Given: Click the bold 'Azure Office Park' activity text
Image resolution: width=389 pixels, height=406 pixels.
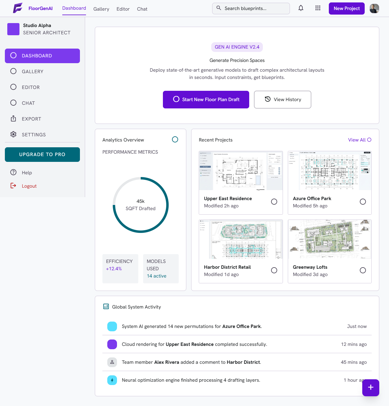Looking at the screenshot, I should 242,326.
